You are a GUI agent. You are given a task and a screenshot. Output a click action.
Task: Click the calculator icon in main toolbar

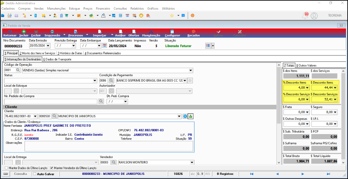click(120, 16)
